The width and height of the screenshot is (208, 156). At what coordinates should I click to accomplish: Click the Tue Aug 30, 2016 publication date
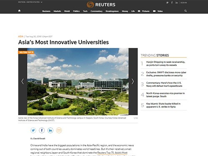pos(39,37)
